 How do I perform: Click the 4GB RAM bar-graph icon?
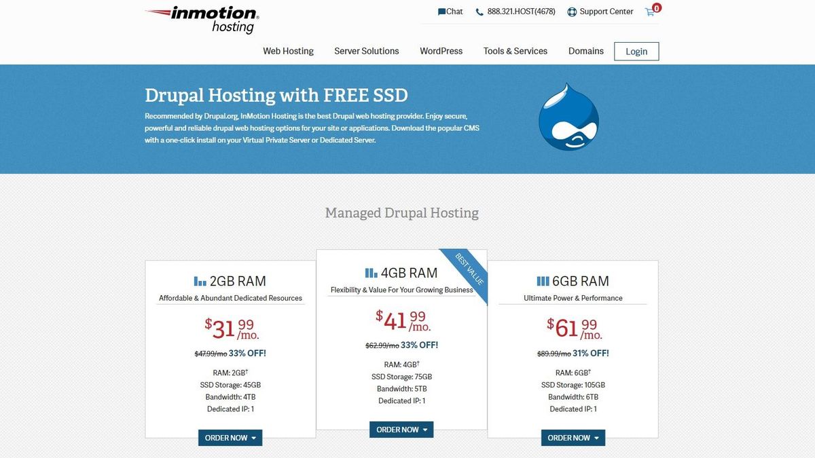tap(371, 272)
